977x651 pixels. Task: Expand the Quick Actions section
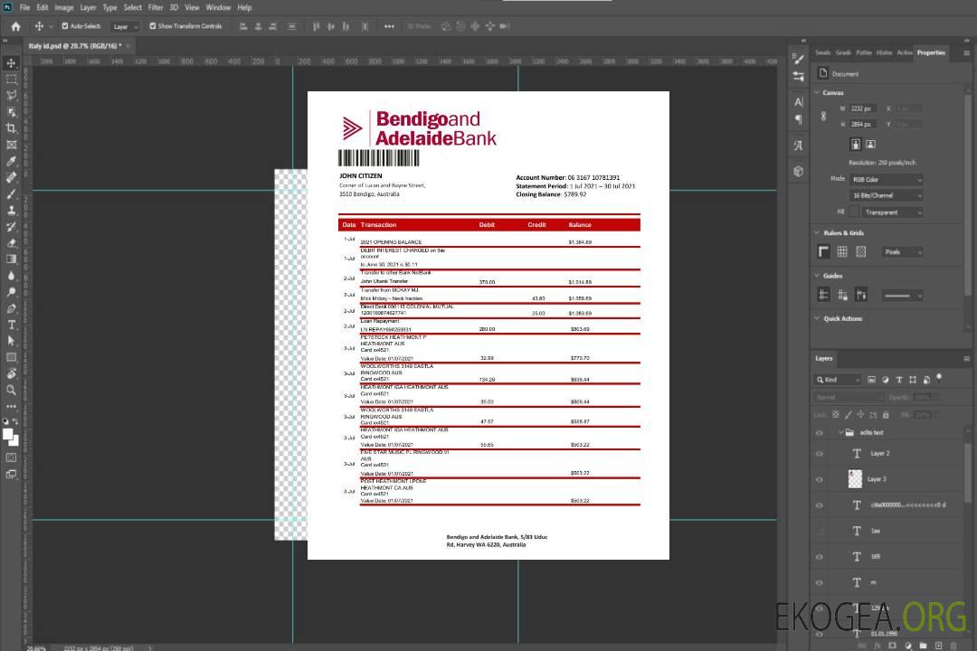(817, 318)
